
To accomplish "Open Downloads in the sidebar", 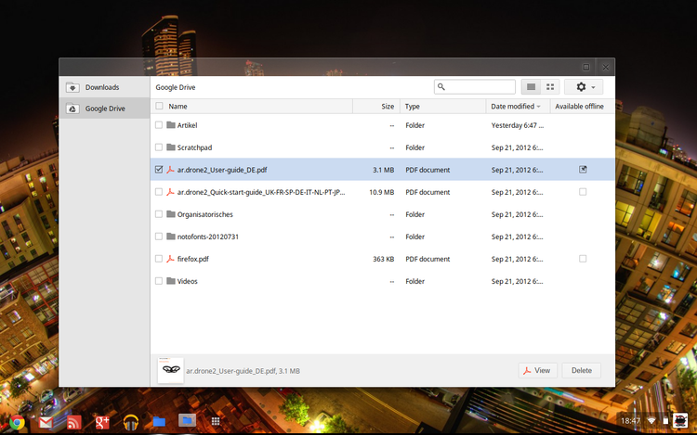I will [102, 87].
